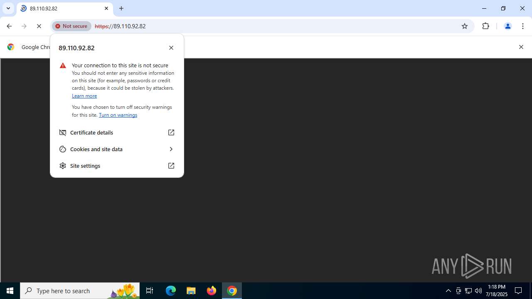Click the forward navigation arrow

click(x=24, y=26)
